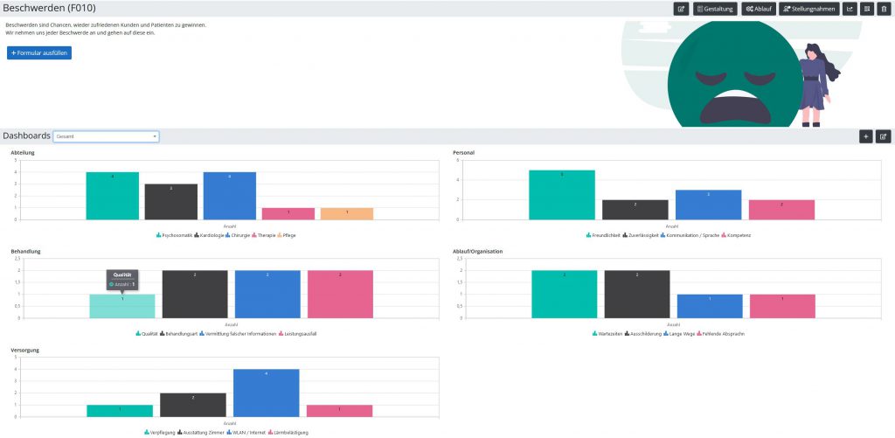This screenshot has width=895, height=438.
Task: Click the Chirurgie bar in Abteilung chart
Action: coord(230,196)
